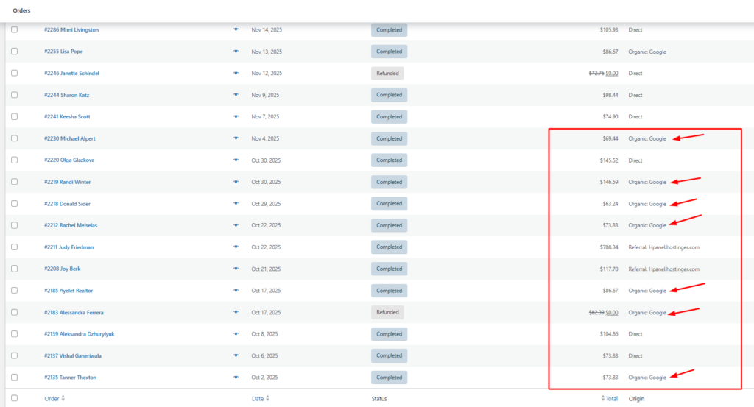
Task: Click Refunded status of Alessandra Ferrera order
Action: coord(387,312)
